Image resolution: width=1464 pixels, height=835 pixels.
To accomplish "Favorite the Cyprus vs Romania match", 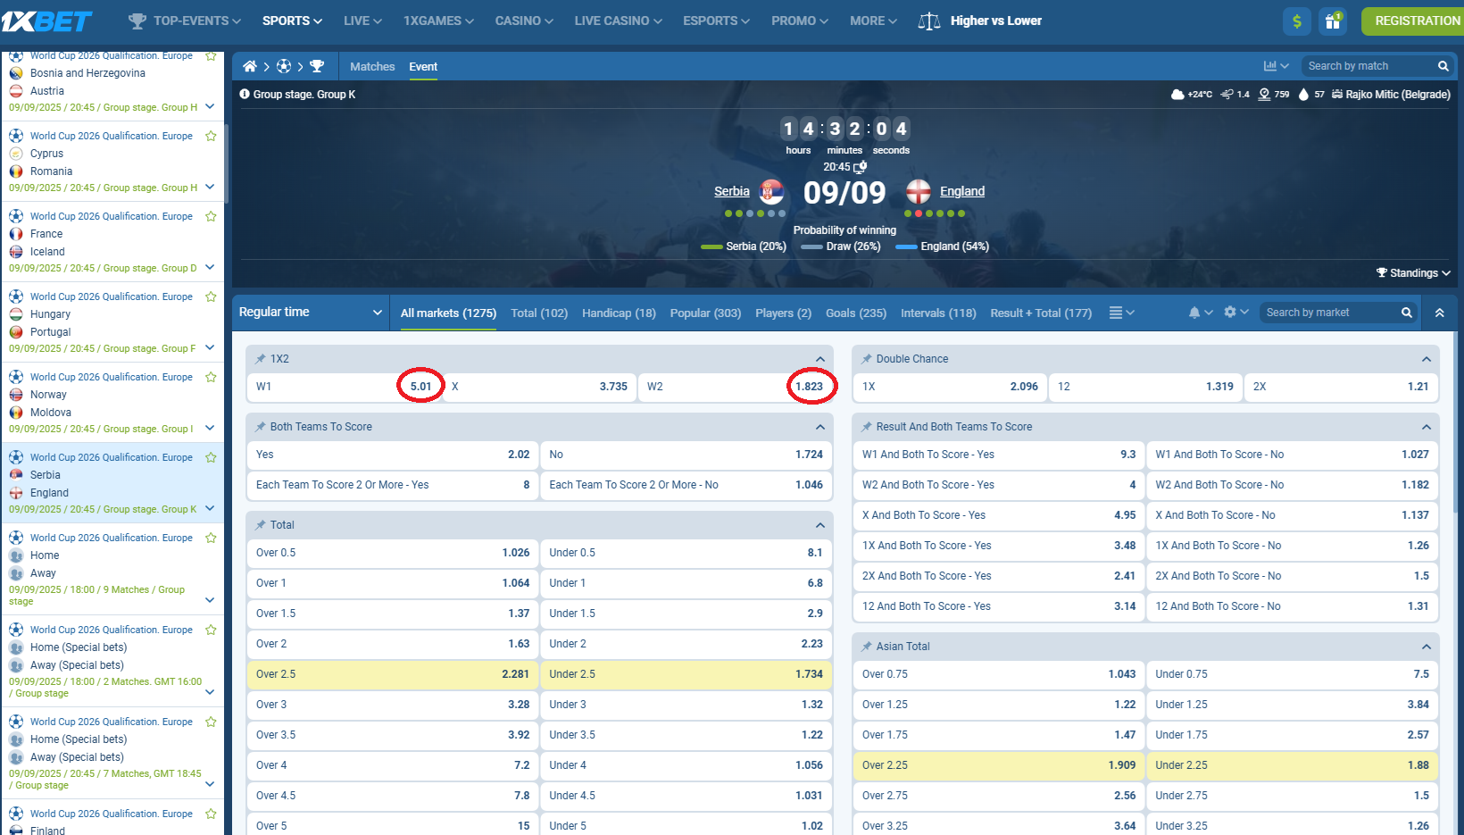I will tap(211, 136).
